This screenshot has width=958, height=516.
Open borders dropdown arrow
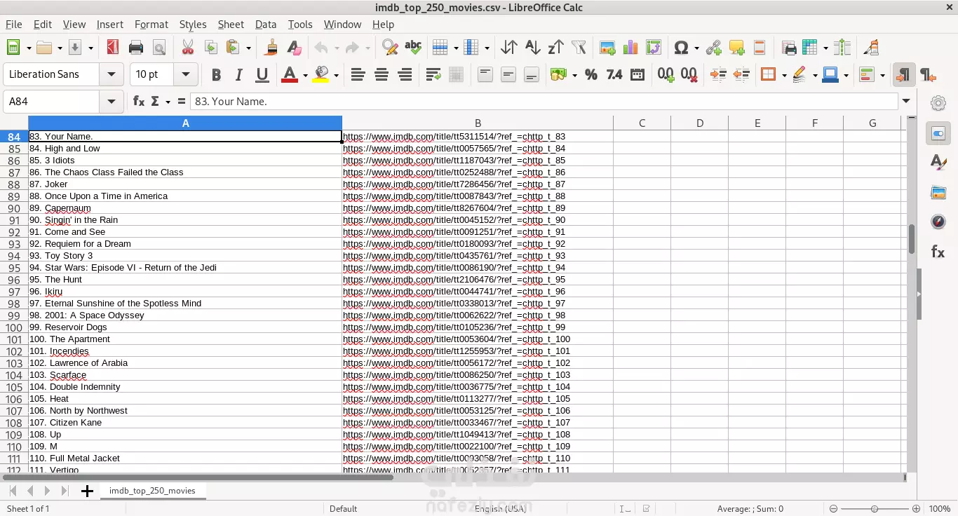(784, 75)
